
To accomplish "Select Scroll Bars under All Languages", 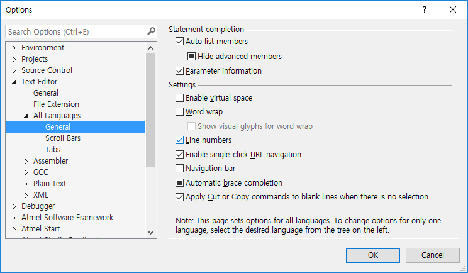I will (x=63, y=138).
